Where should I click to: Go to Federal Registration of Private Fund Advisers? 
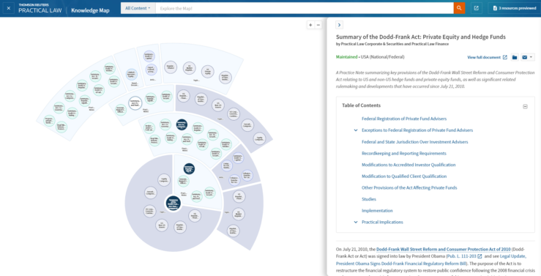[x=404, y=119]
